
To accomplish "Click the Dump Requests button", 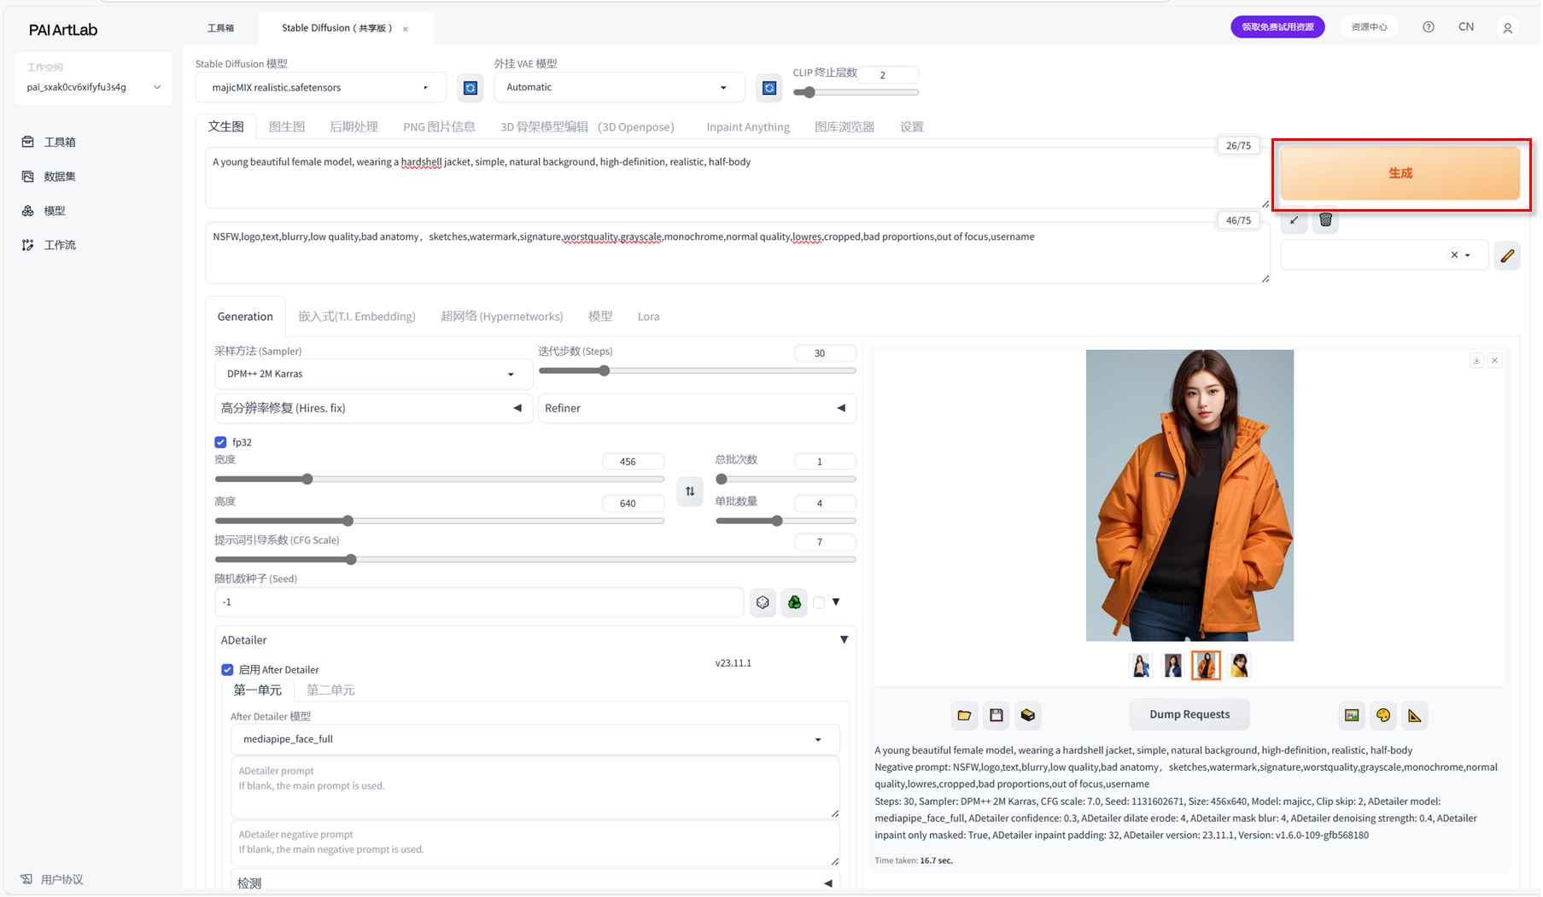I will (1189, 714).
